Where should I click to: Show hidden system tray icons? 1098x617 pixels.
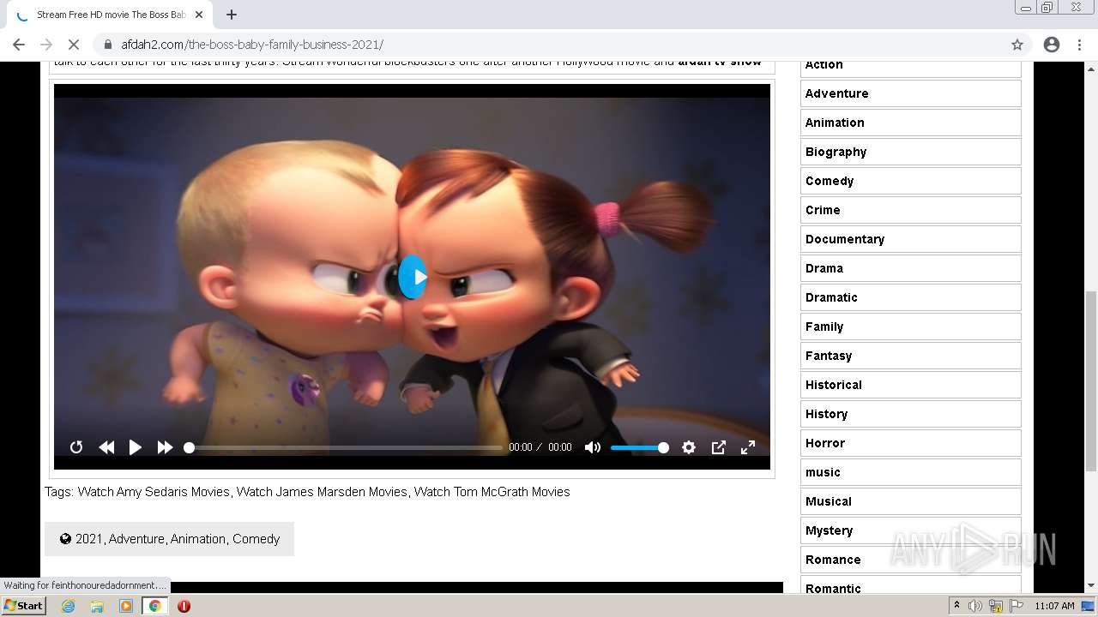(x=957, y=606)
